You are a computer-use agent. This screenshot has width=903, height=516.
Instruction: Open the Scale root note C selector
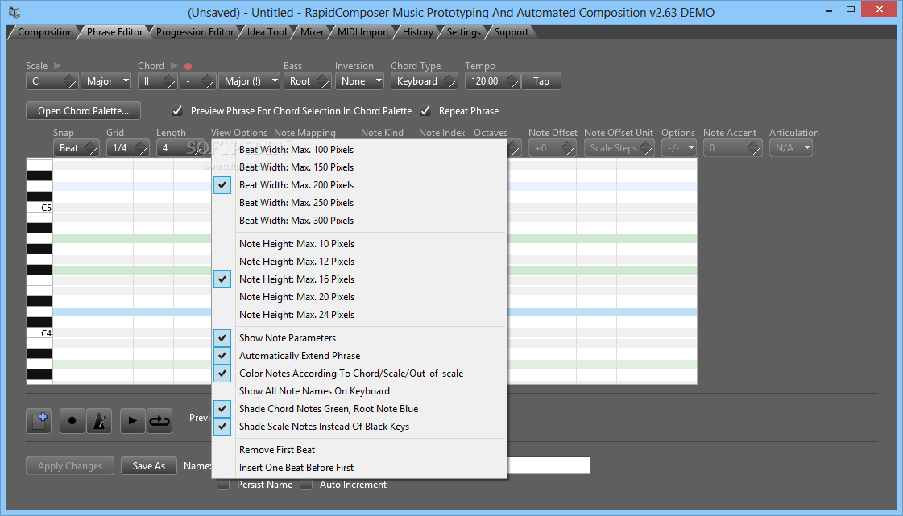pos(52,81)
